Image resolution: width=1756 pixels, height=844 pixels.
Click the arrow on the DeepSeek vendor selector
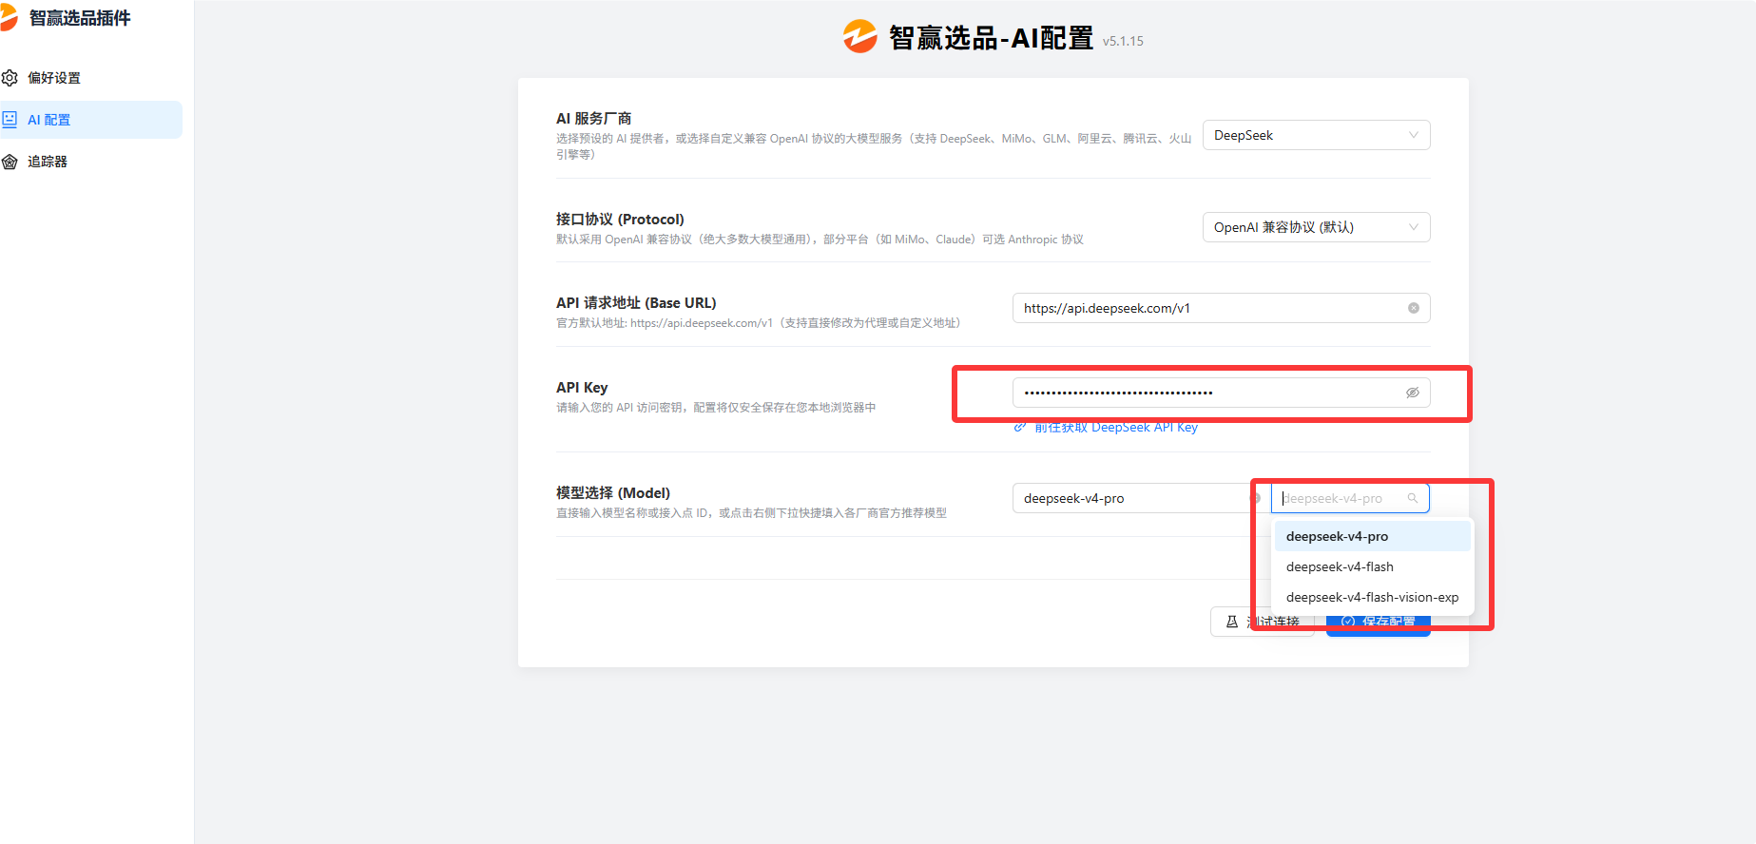click(1413, 135)
